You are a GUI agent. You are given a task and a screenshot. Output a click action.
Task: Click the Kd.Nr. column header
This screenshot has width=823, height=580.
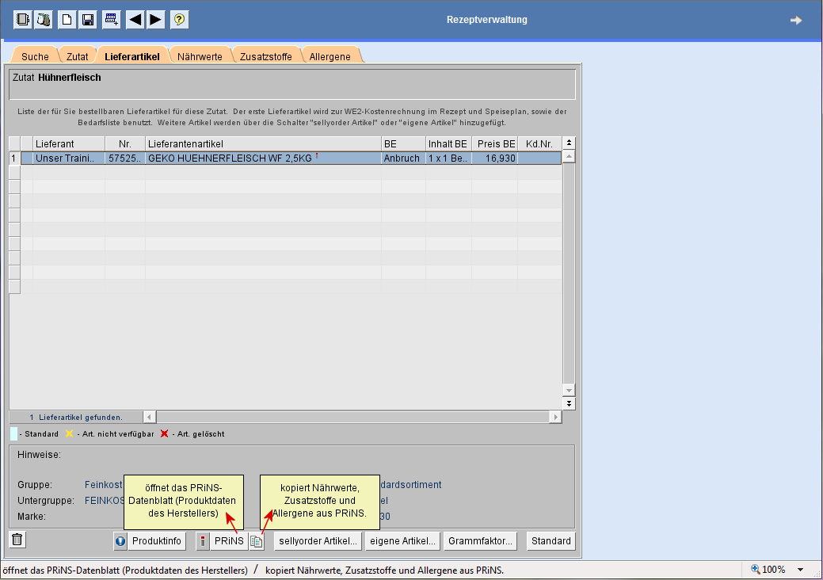tap(539, 144)
